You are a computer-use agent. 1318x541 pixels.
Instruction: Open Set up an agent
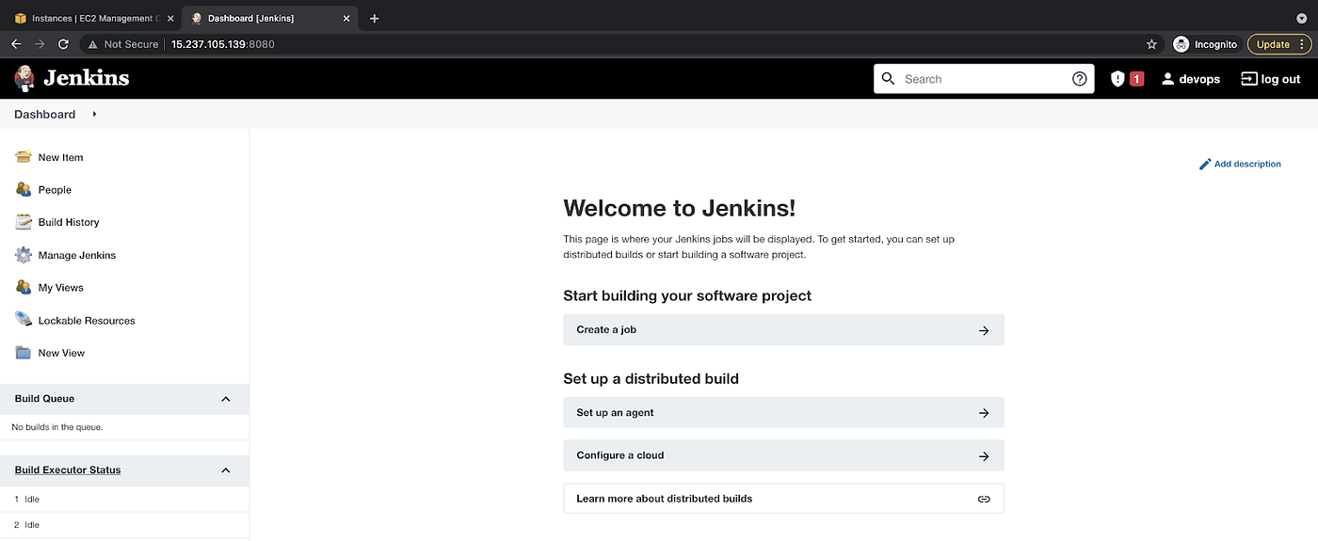(783, 413)
